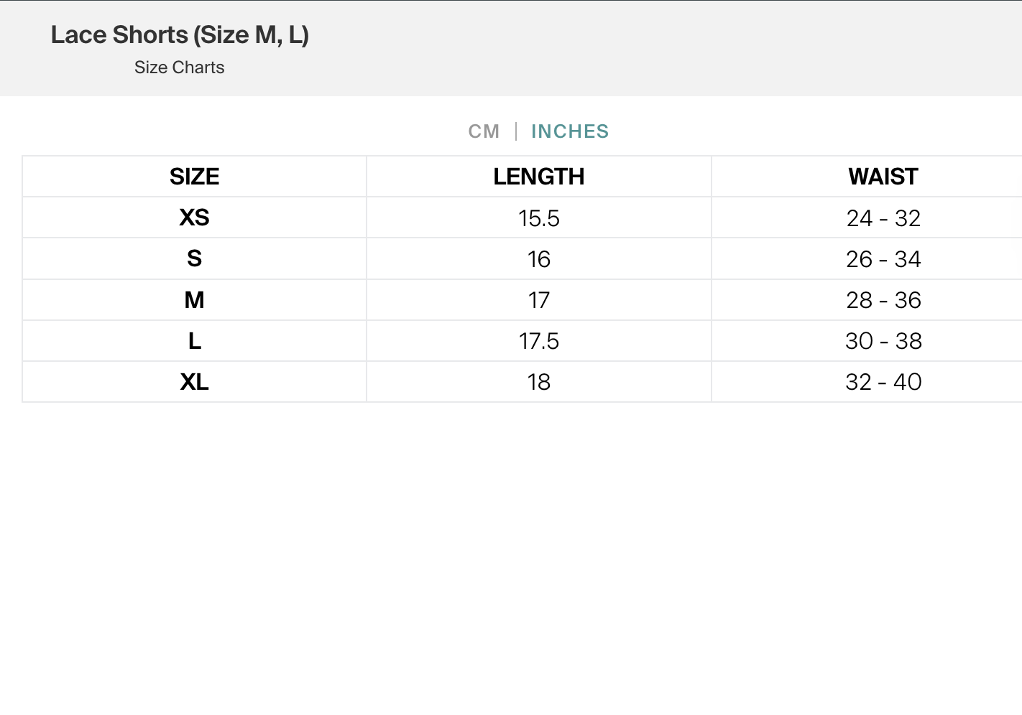Screen dimensions: 1022x715
Task: Select the M size row label
Action: pyautogui.click(x=195, y=299)
